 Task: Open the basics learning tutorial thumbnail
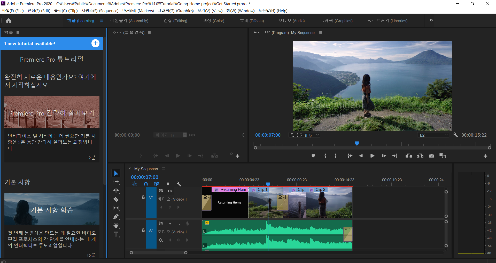pos(52,209)
